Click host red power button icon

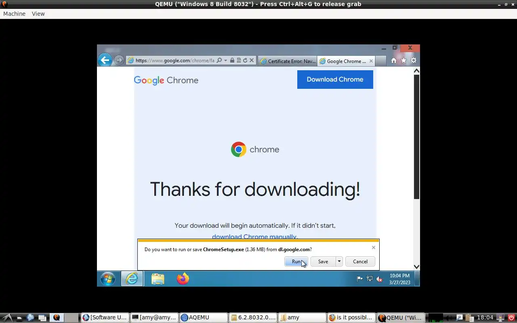pos(511,318)
